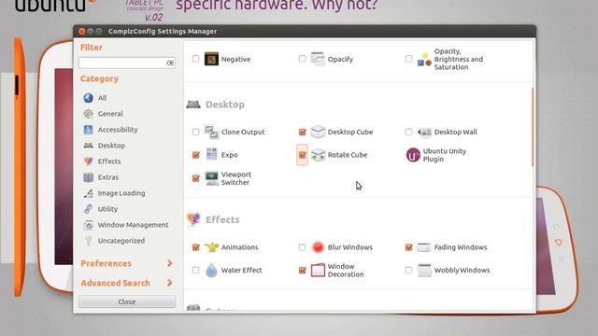598x336 pixels.
Task: Open the Desktop Wall plugin icon
Action: tap(424, 132)
